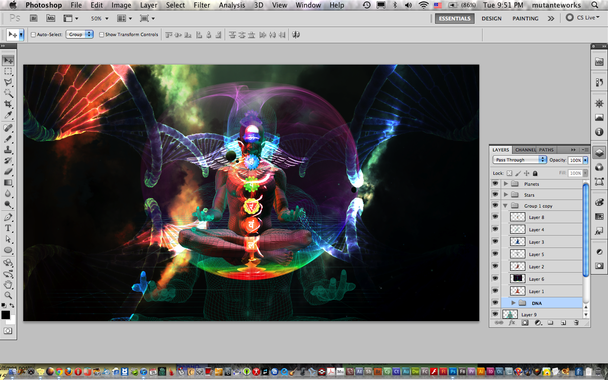Open the Auto-Select Group dropdown

pyautogui.click(x=80, y=35)
